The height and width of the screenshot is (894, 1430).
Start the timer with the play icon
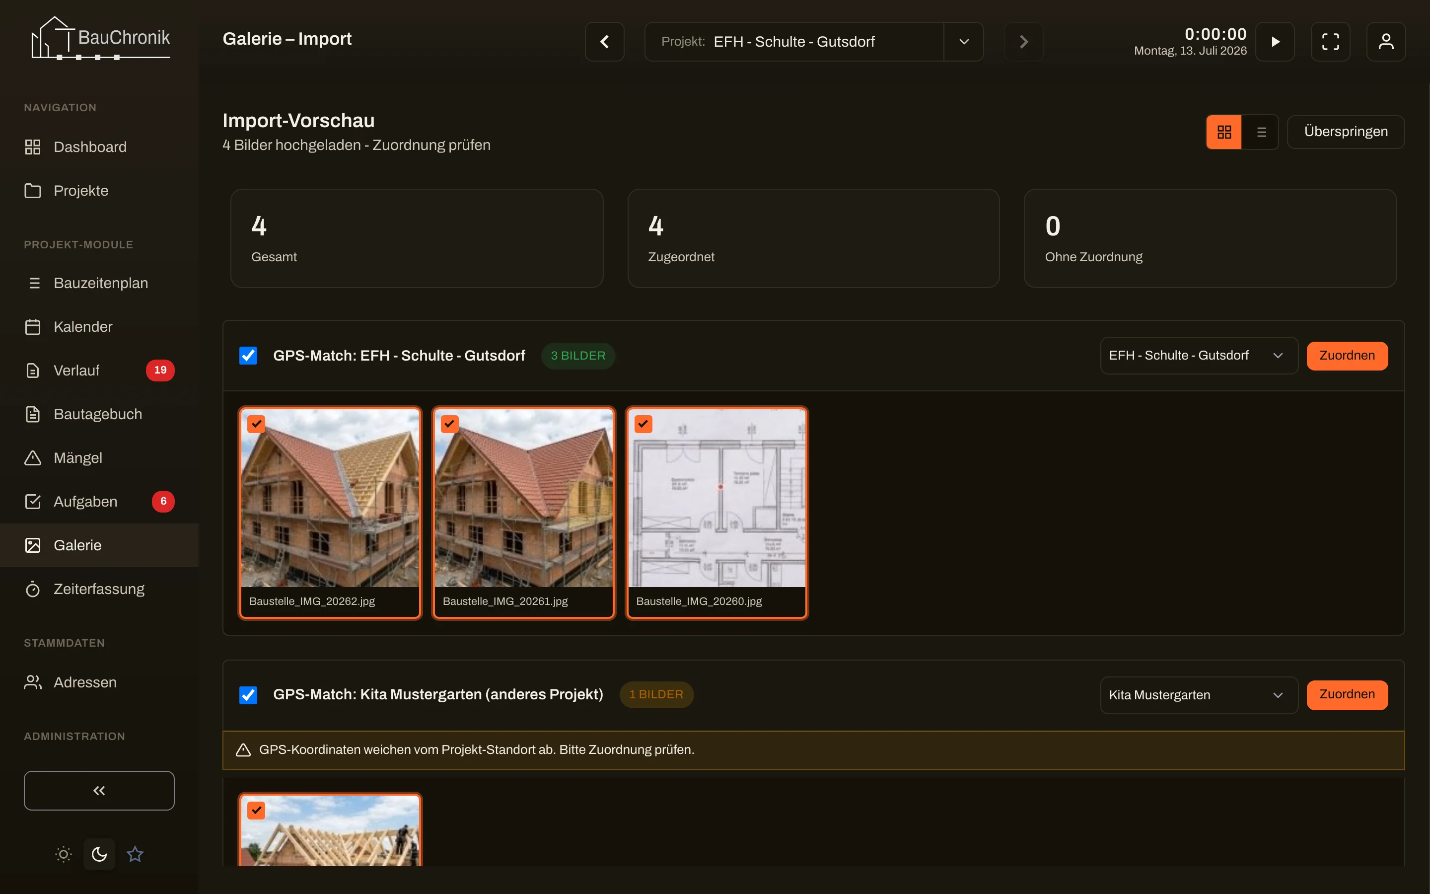coord(1275,41)
